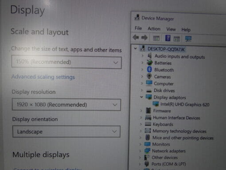This screenshot has height=170, width=226.
Task: Click the Cameras webcam icon
Action: pyautogui.click(x=149, y=76)
